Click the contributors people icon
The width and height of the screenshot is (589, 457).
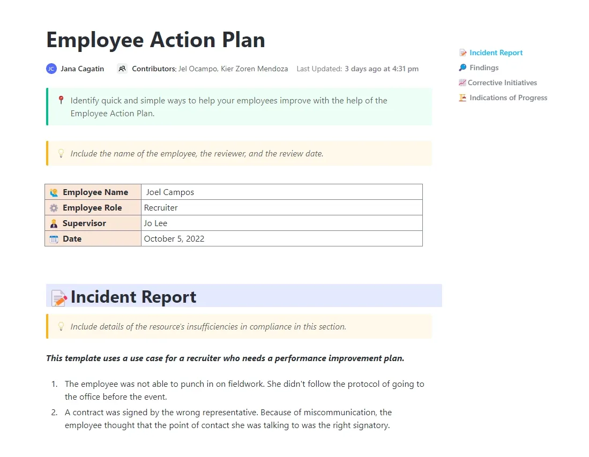coord(122,69)
